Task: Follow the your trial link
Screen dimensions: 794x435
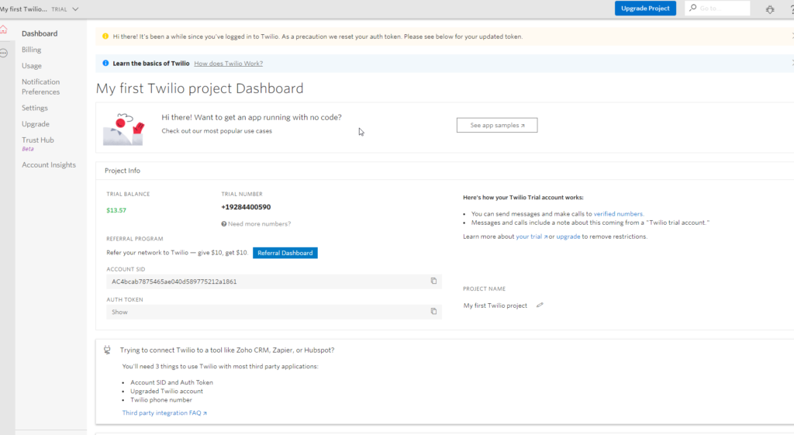Action: [x=531, y=236]
